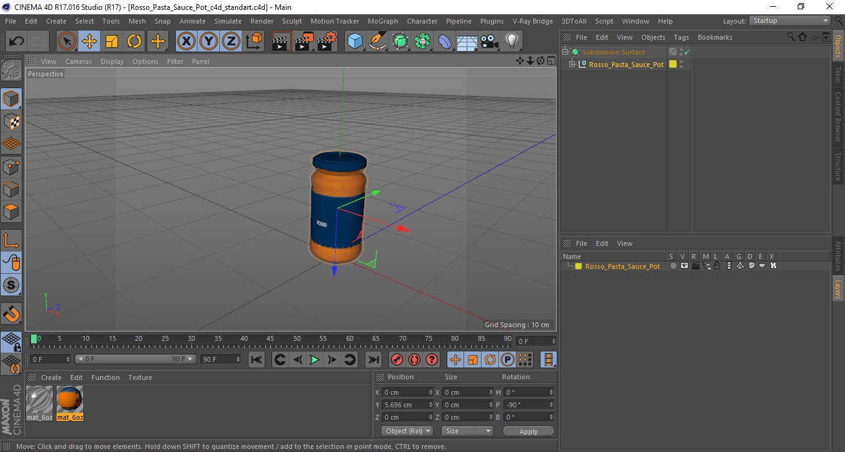Switch to the Attributes side tab
Image resolution: width=845 pixels, height=452 pixels.
(x=838, y=256)
